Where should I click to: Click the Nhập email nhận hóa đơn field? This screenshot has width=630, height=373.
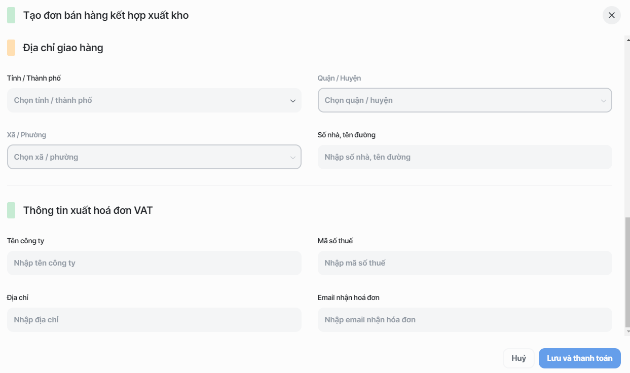[464, 320]
